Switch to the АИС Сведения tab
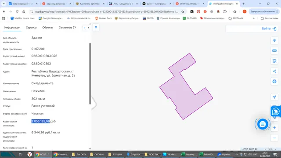The image size is (281, 158). (123, 4)
